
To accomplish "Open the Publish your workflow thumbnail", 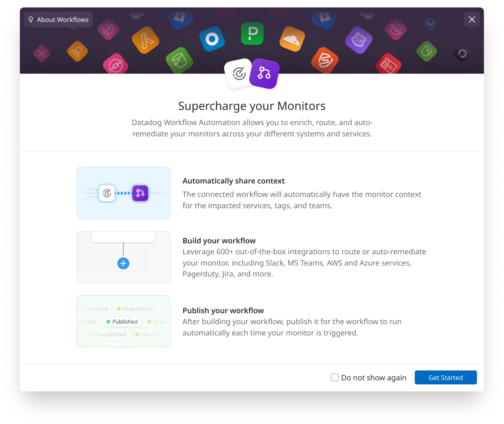I will coord(124,322).
